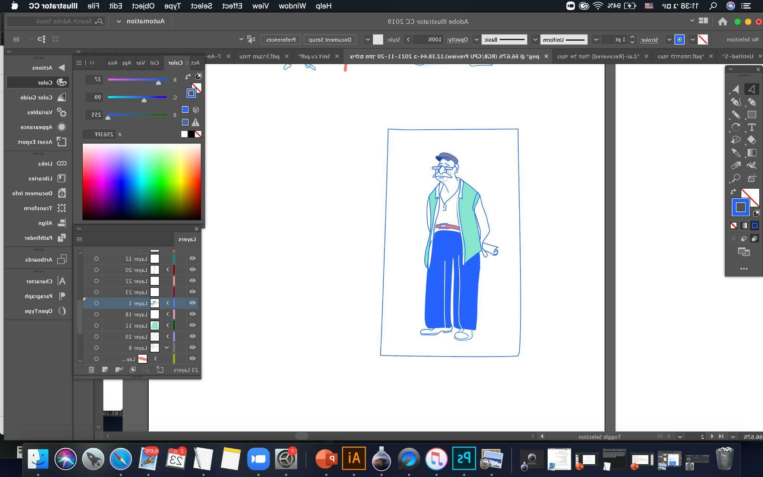Swap fill and stroke arrows in the toolbar
The width and height of the screenshot is (763, 477).
[x=733, y=192]
